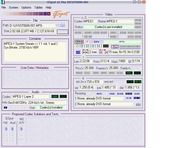170x148 pixels.
Task: Click the I470 indicator
Action: coord(138,33)
